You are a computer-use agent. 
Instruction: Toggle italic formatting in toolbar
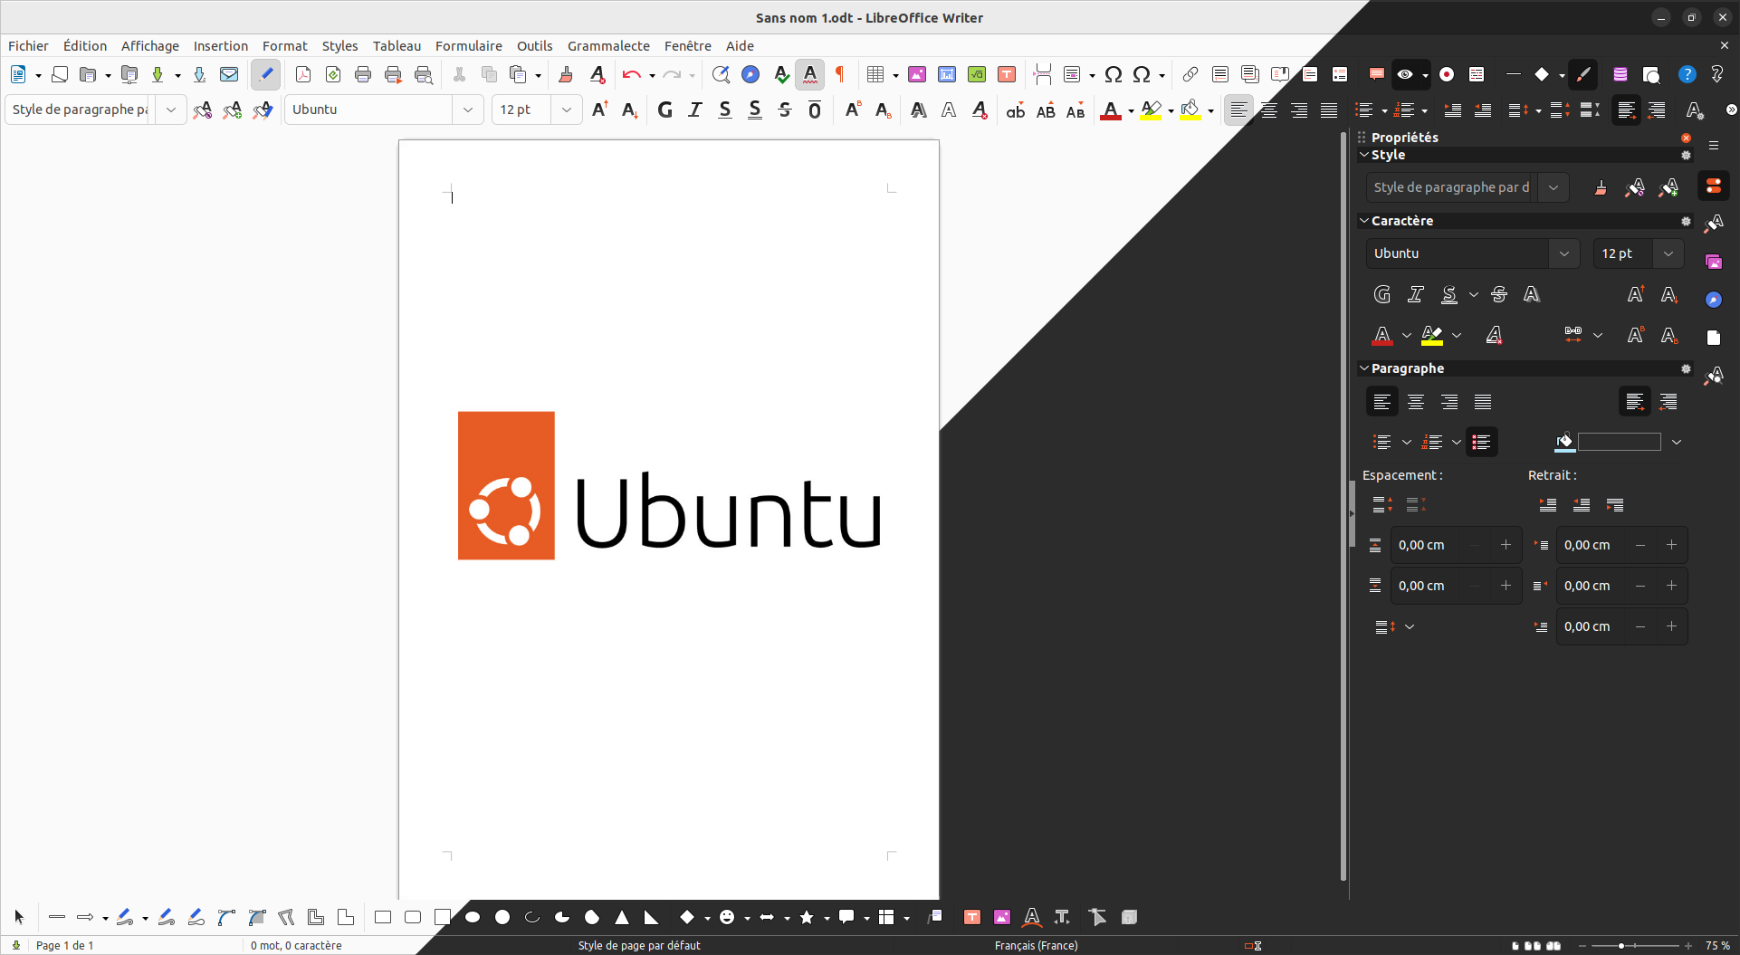click(695, 110)
